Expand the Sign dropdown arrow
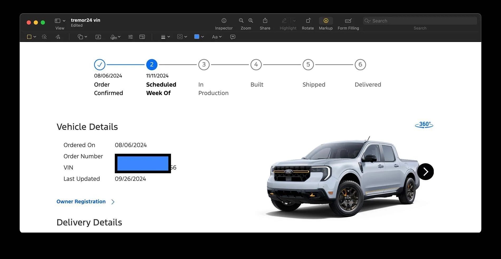 (x=119, y=37)
